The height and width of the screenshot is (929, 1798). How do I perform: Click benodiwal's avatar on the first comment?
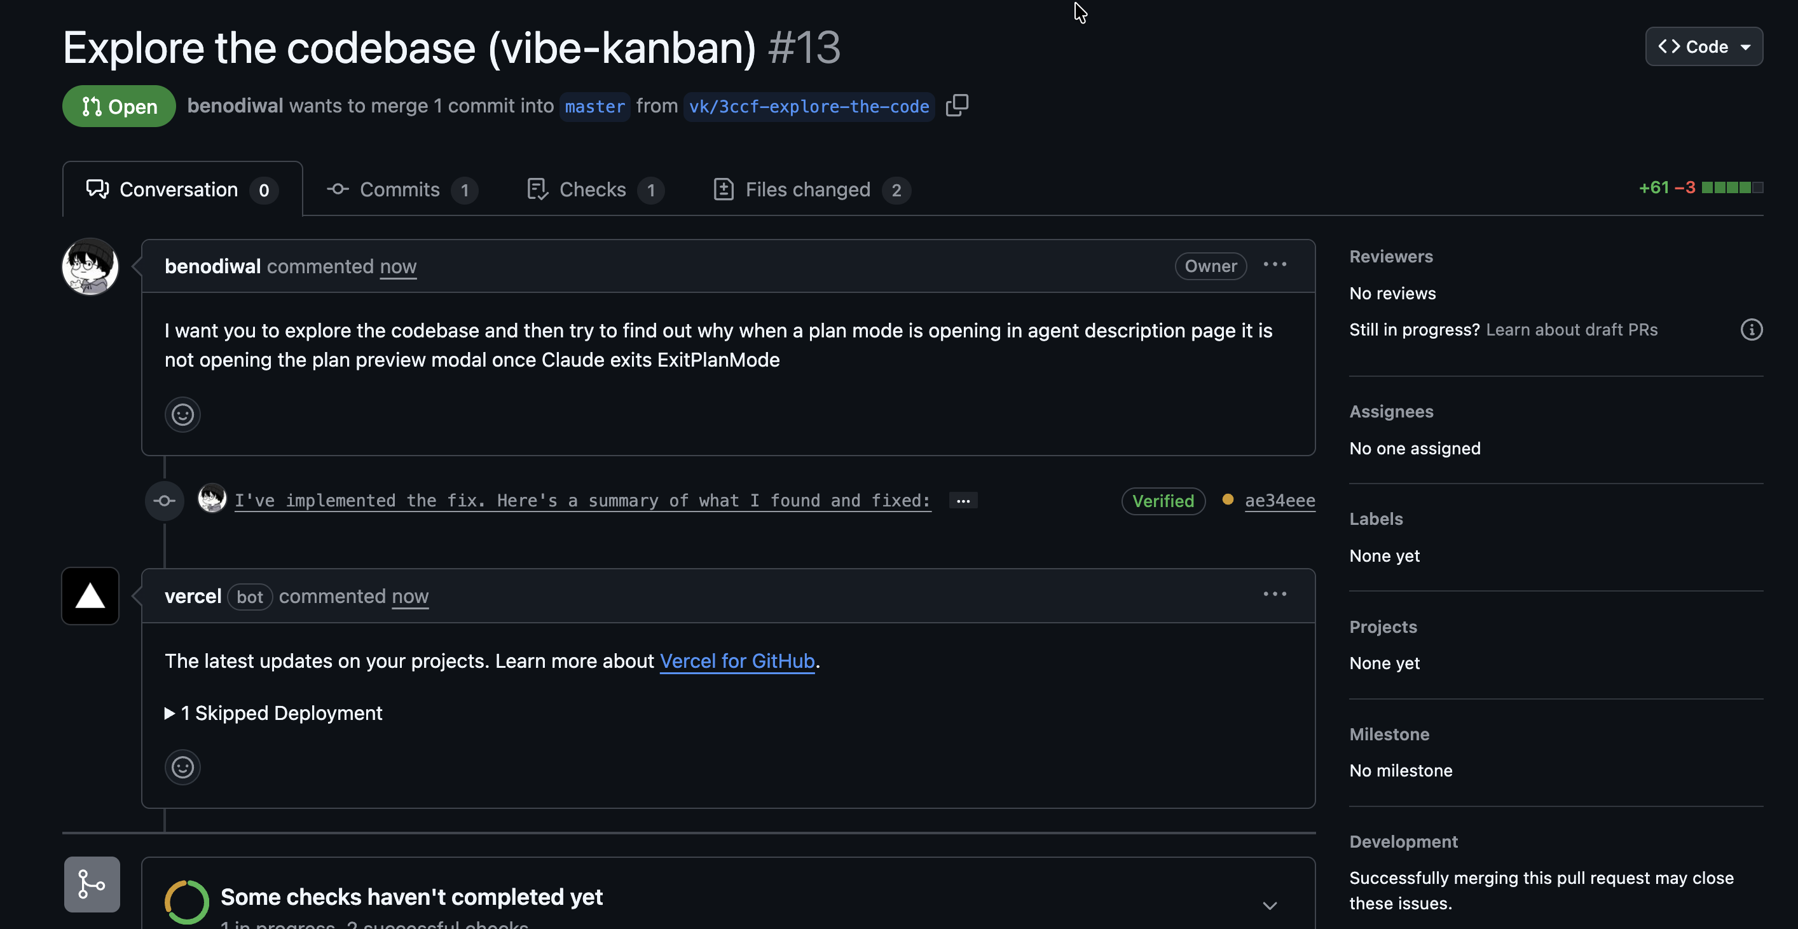point(90,266)
